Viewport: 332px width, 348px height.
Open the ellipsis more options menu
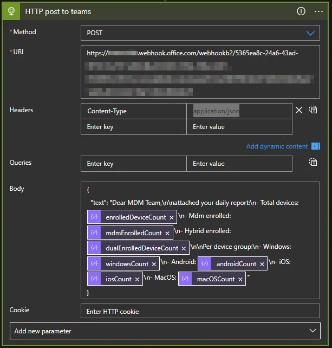tap(318, 11)
